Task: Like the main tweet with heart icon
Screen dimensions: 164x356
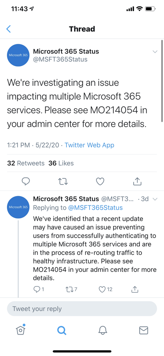Action: point(100,181)
